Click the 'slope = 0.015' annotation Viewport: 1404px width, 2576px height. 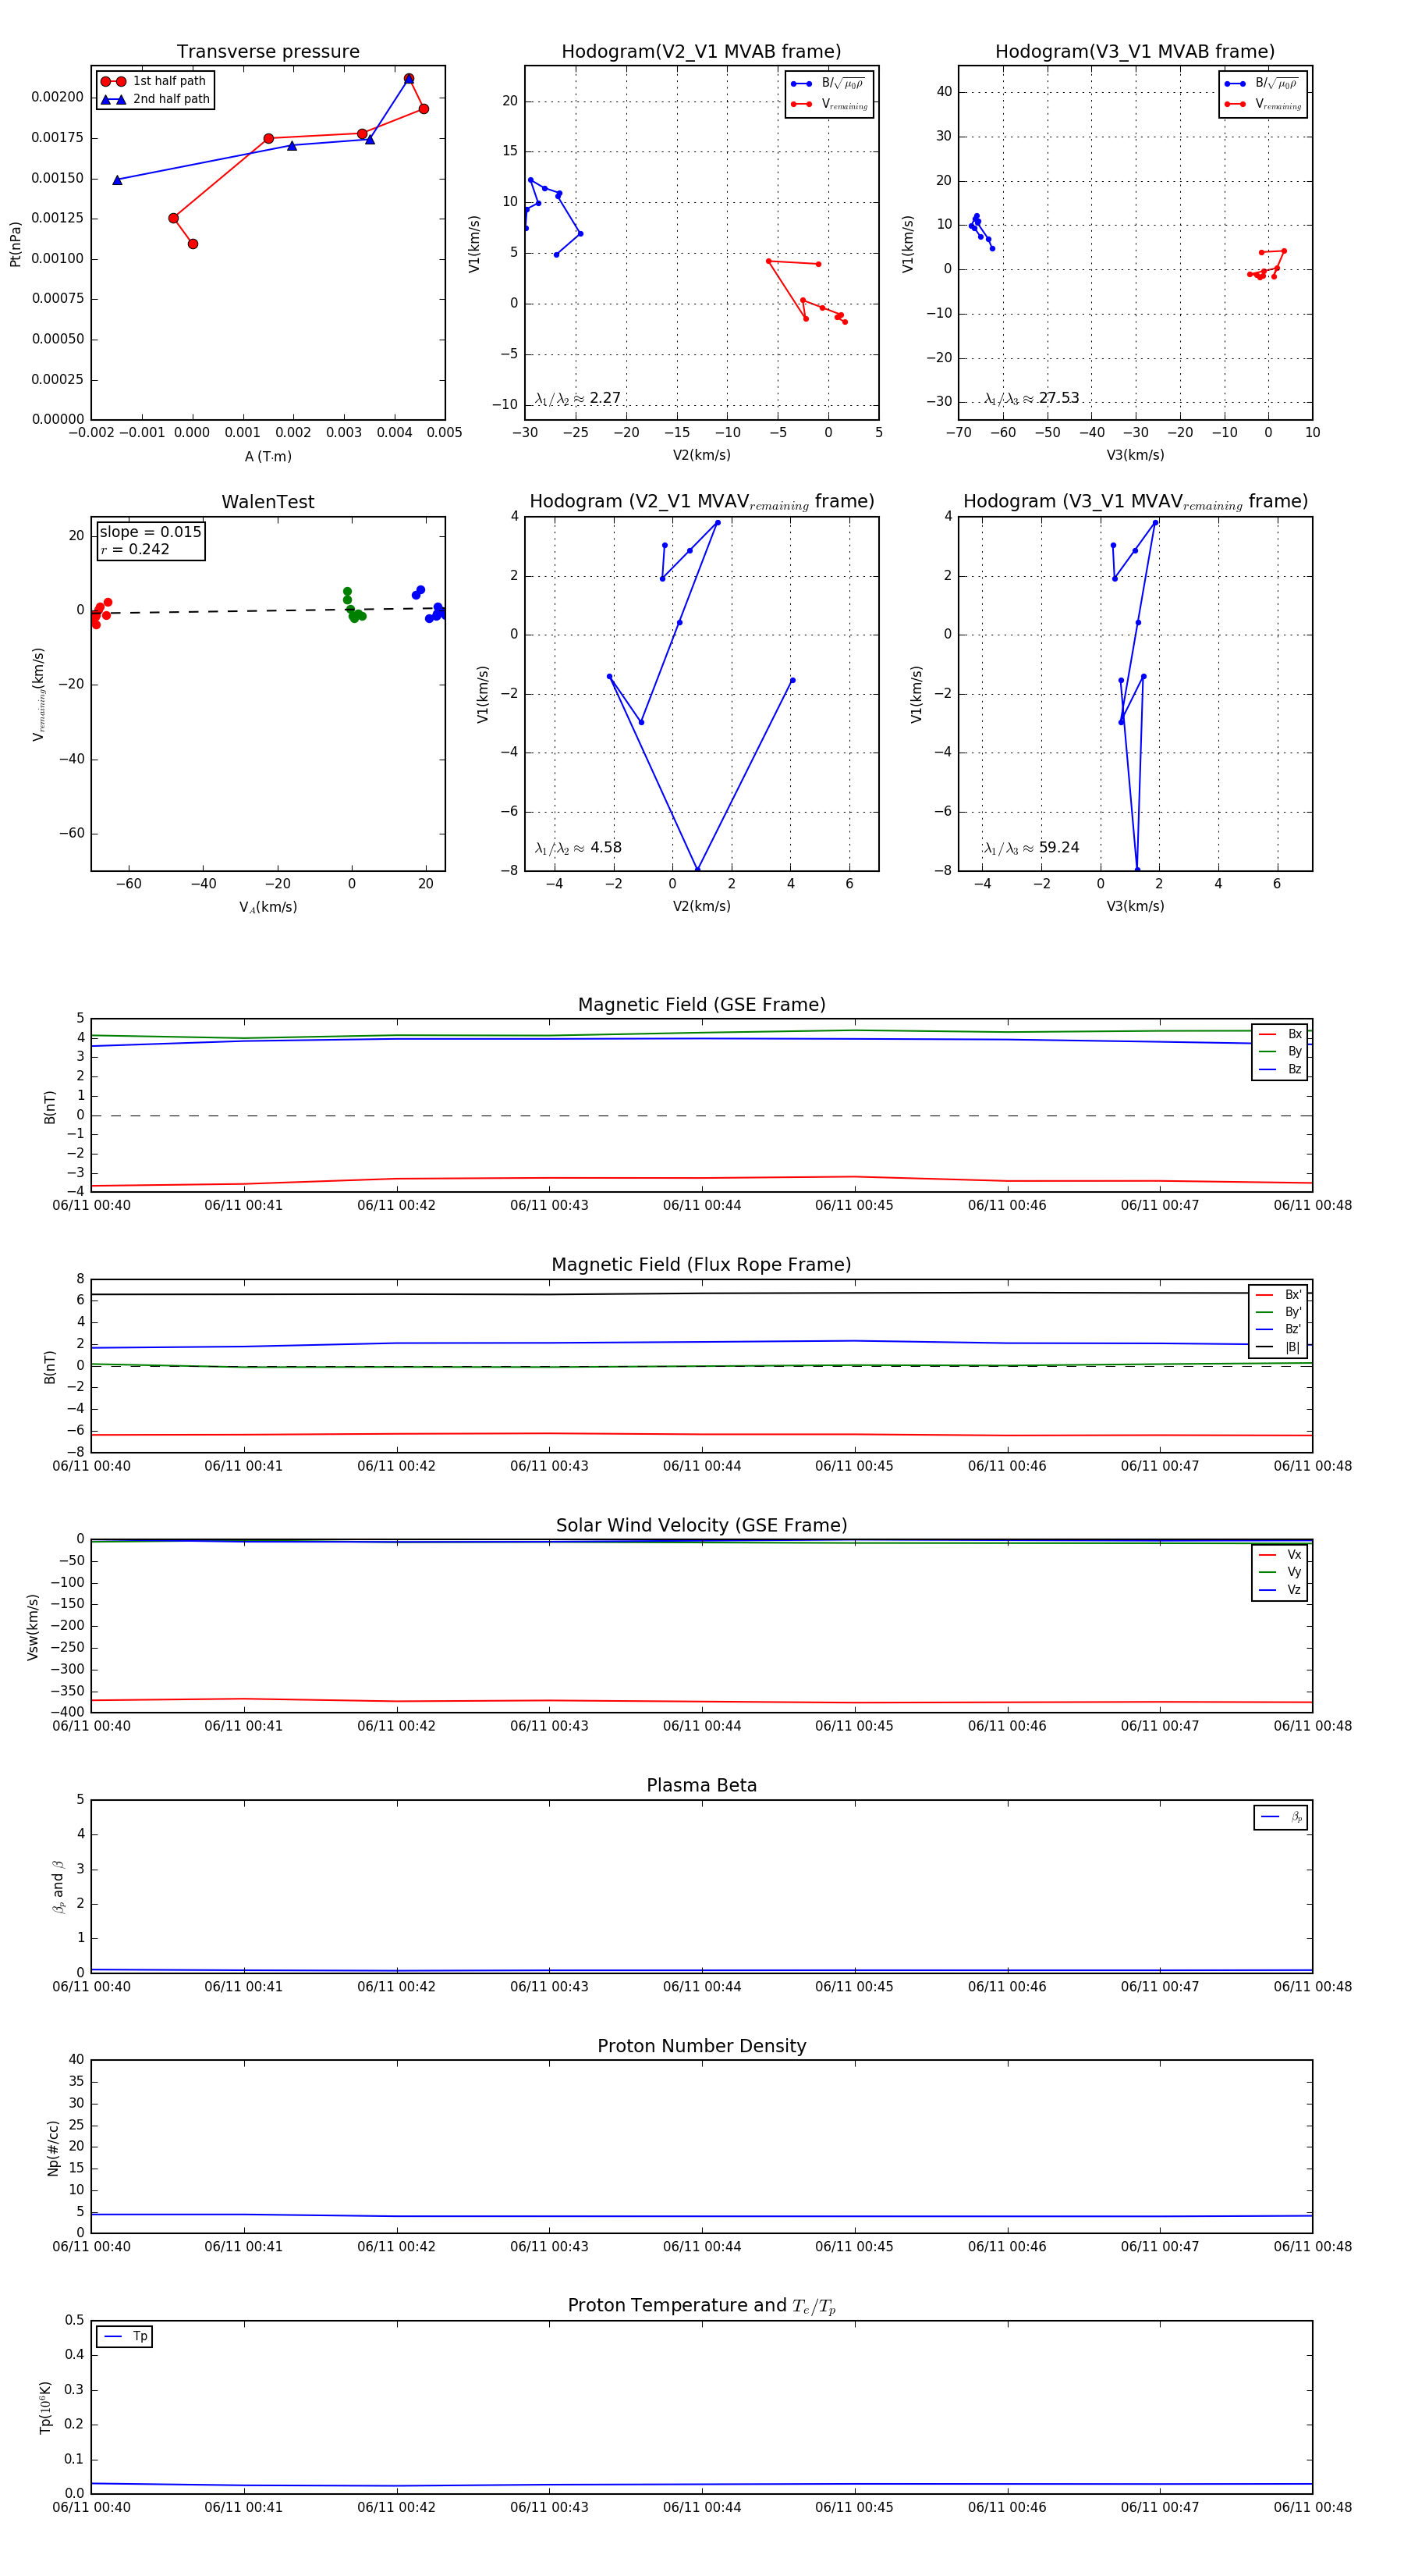(x=151, y=532)
